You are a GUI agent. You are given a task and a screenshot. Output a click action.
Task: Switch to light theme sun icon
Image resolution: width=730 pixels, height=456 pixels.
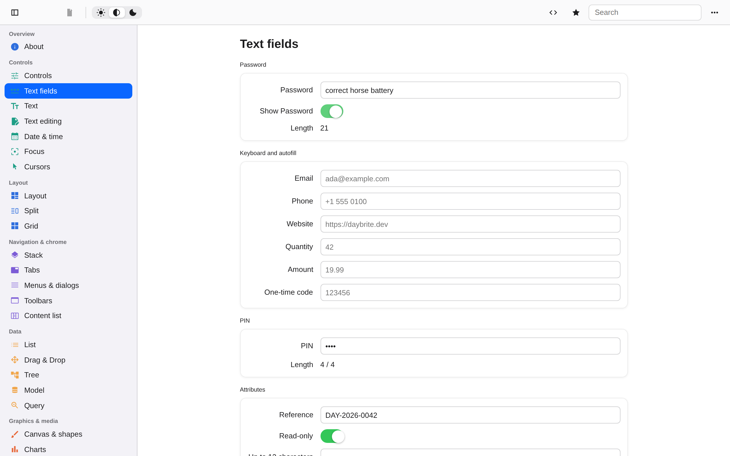(x=101, y=12)
